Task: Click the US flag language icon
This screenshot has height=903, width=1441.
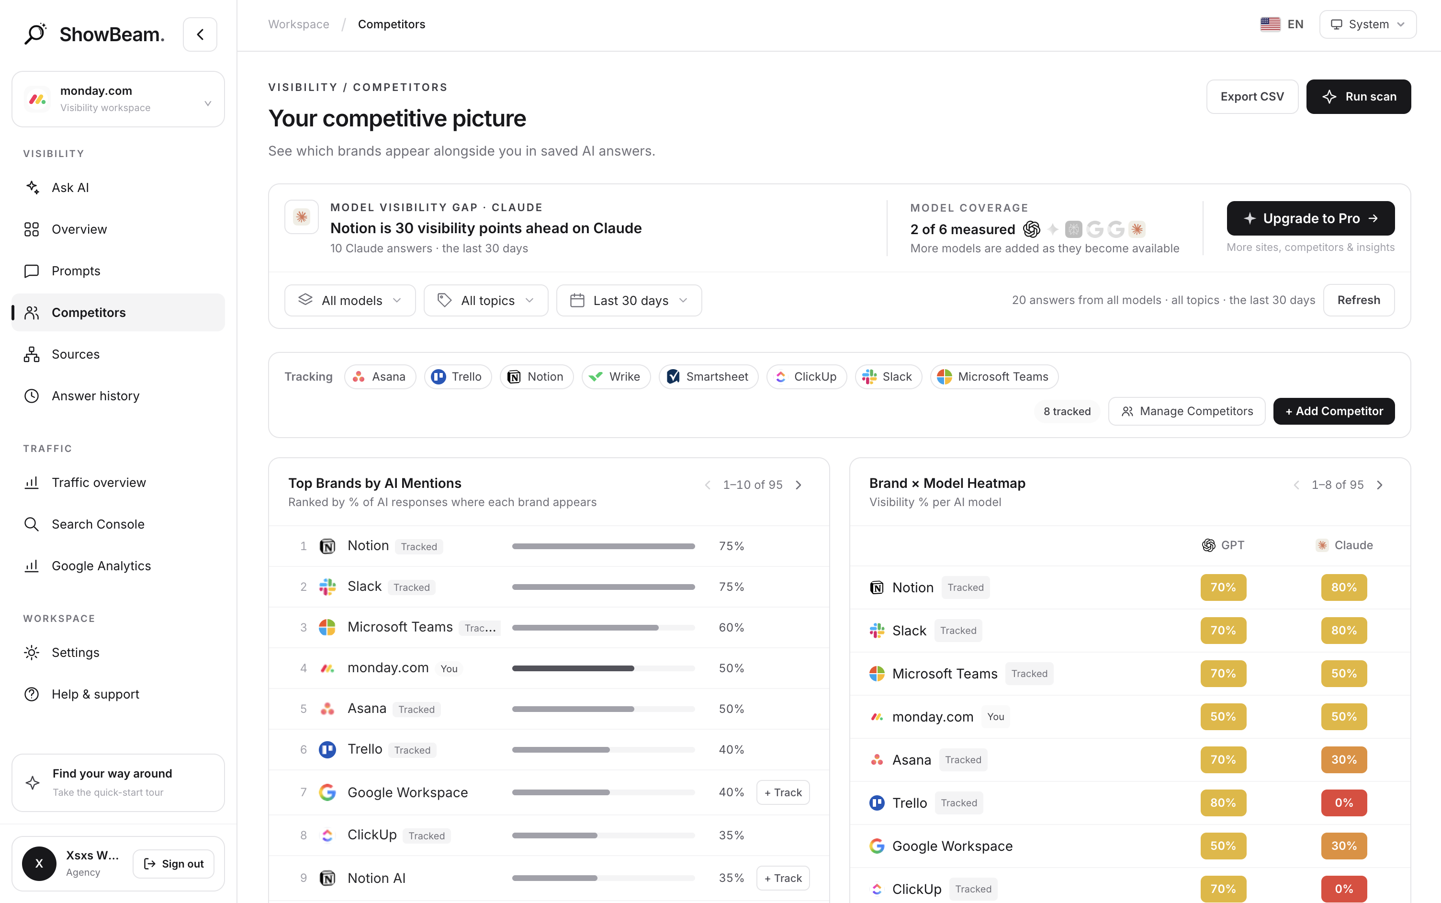Action: pyautogui.click(x=1270, y=24)
